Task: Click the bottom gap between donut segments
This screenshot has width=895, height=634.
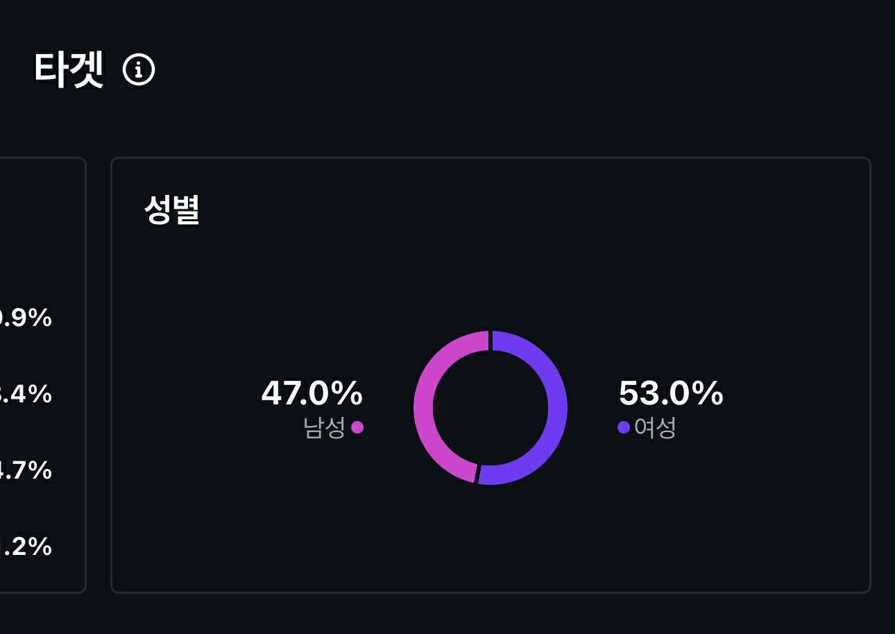Action: [477, 474]
